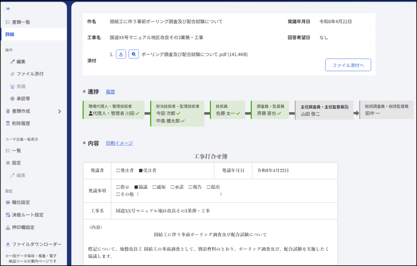Toggle the 受注者 checkbox

(x=141, y=171)
